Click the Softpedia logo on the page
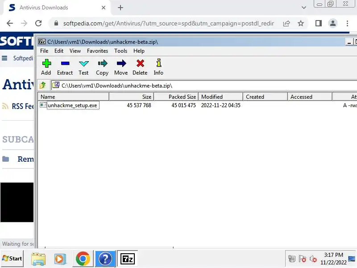This screenshot has width=357, height=268. [17, 41]
